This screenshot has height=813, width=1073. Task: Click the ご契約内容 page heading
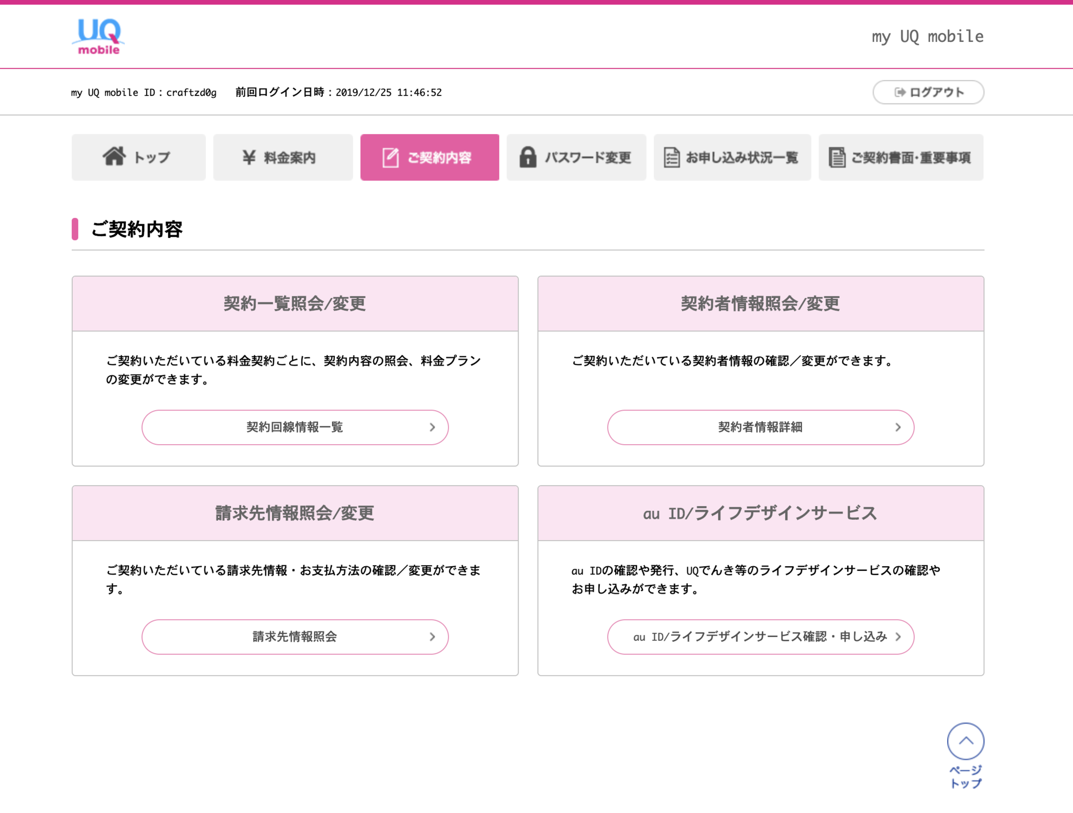pyautogui.click(x=137, y=229)
